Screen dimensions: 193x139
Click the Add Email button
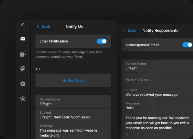tap(73, 81)
